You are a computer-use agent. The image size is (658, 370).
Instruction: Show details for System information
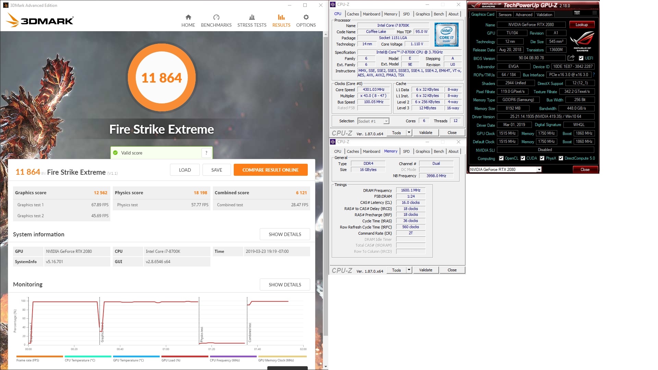click(285, 234)
